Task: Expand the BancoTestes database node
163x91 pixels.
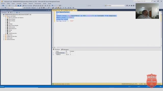Action: (6, 21)
